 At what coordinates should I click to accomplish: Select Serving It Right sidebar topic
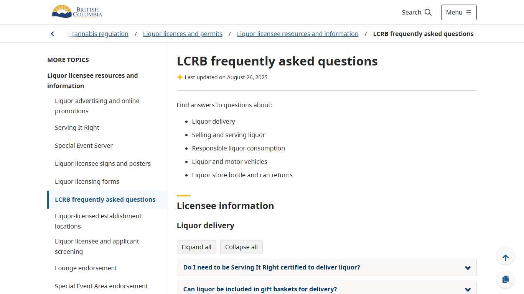pyautogui.click(x=77, y=127)
